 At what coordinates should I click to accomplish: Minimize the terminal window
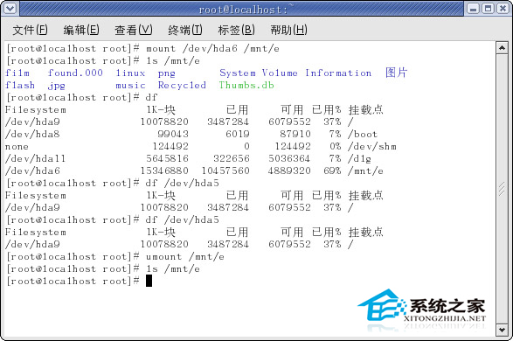[x=473, y=8]
